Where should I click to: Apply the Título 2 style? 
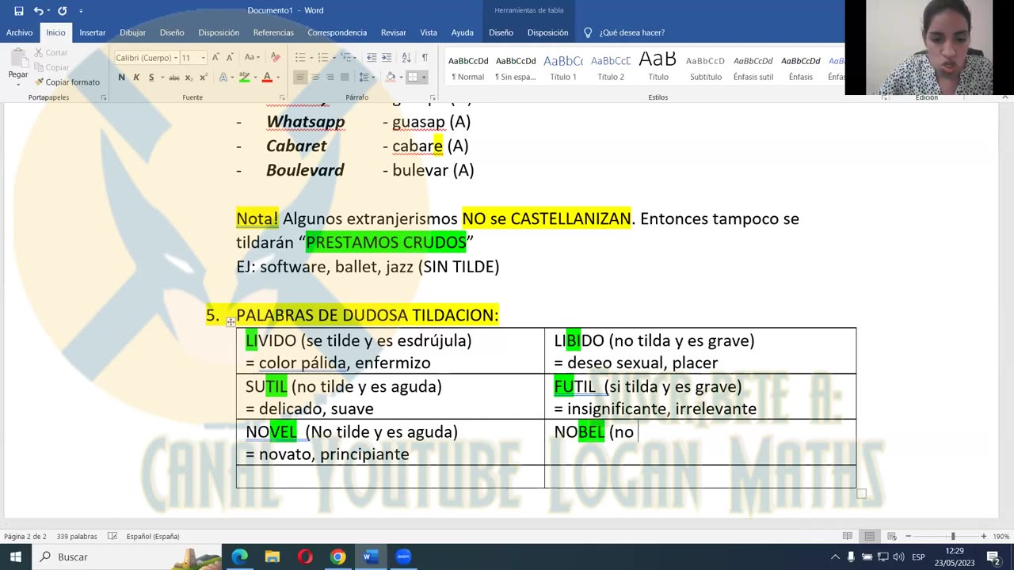click(x=611, y=67)
